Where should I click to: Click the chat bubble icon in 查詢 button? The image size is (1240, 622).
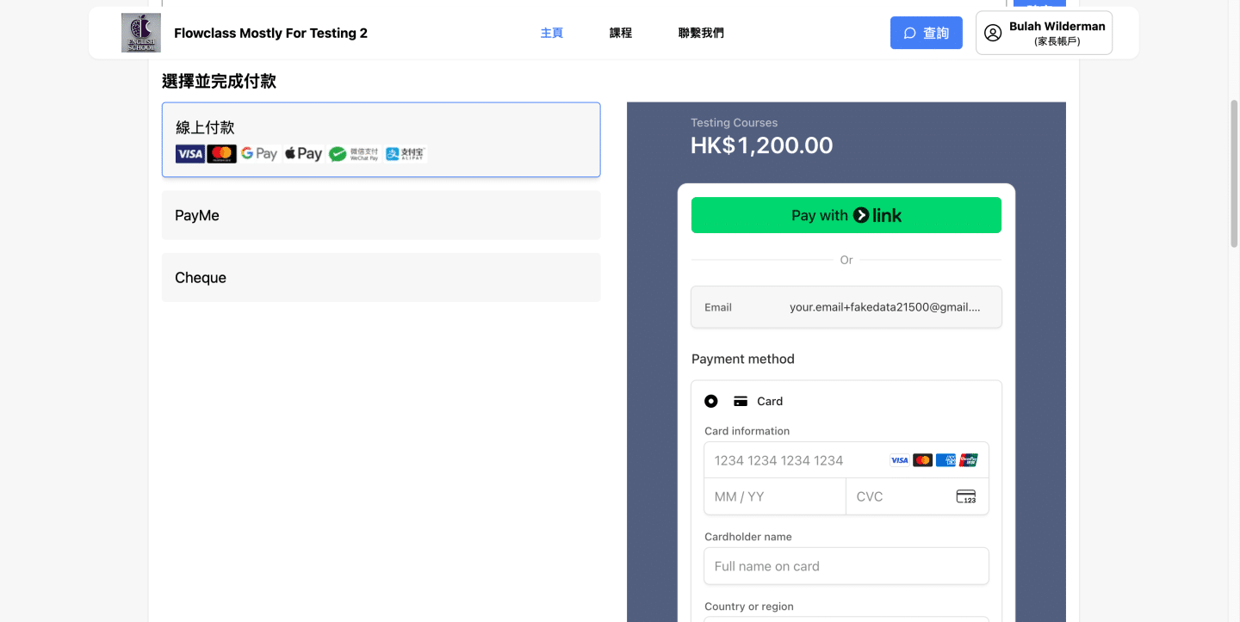point(909,33)
